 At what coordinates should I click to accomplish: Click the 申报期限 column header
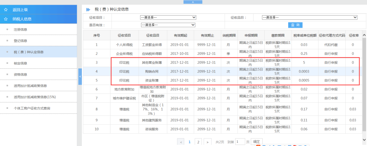coord(251,36)
